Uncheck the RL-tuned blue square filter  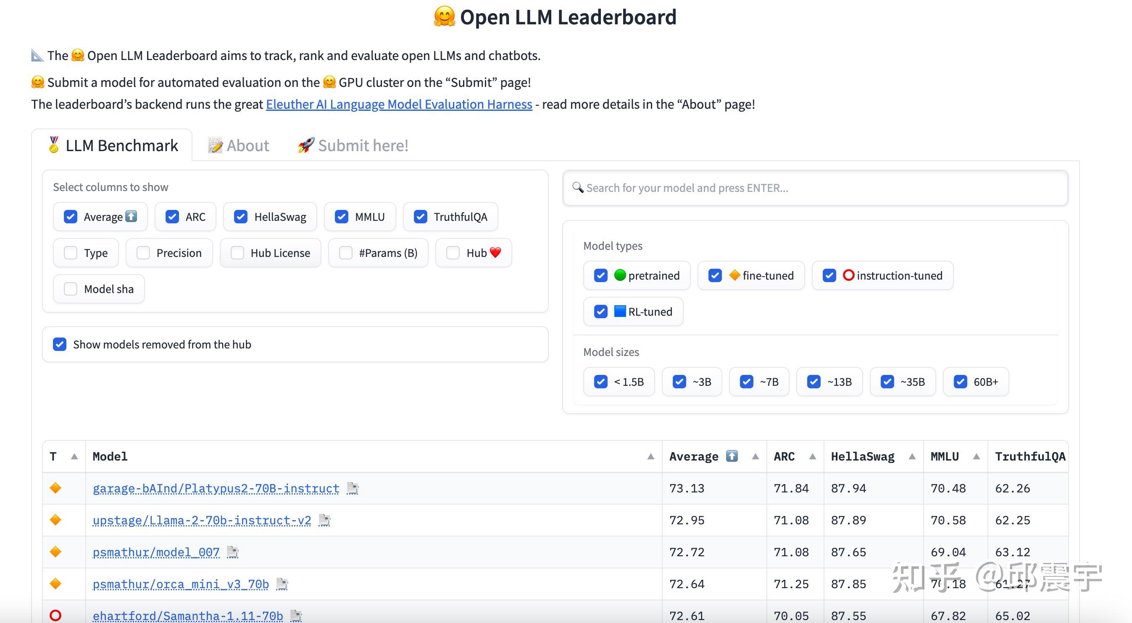[601, 312]
